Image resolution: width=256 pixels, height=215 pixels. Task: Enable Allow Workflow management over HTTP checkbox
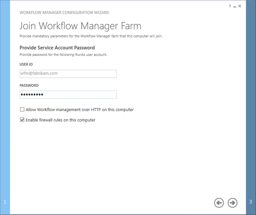22,109
